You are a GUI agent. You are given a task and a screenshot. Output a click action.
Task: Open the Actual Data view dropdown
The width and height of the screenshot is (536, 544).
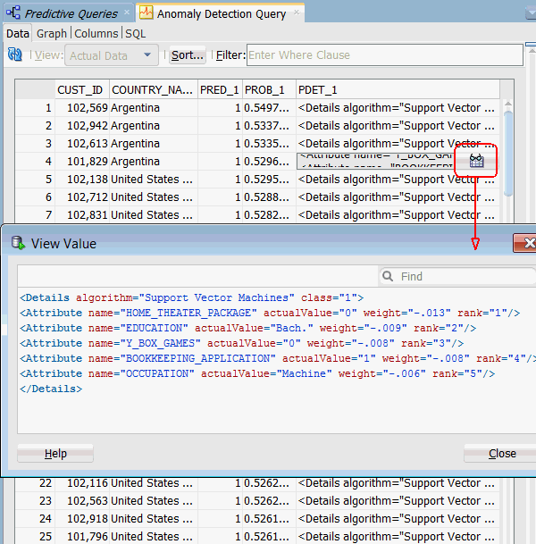(112, 55)
